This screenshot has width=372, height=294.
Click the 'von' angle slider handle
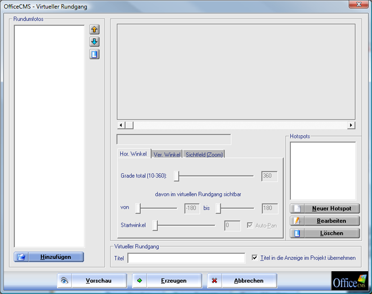(x=138, y=208)
